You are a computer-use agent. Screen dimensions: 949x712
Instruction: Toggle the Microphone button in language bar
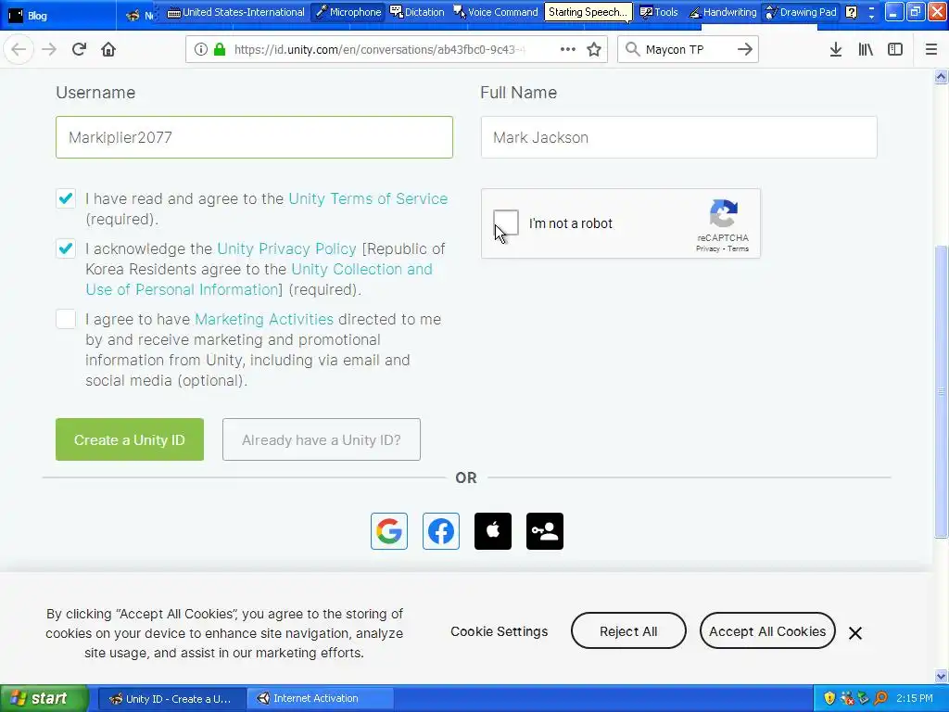(x=348, y=12)
